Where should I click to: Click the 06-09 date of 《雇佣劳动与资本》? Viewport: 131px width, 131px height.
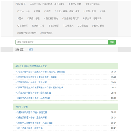tap(114, 98)
